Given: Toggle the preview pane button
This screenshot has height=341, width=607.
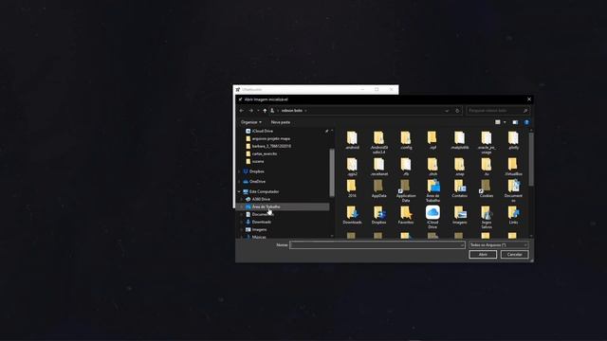Looking at the screenshot, I should [515, 122].
